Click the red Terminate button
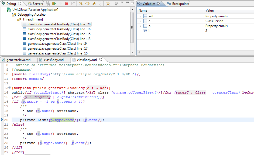The image size is (254, 155). tap(67, 4)
